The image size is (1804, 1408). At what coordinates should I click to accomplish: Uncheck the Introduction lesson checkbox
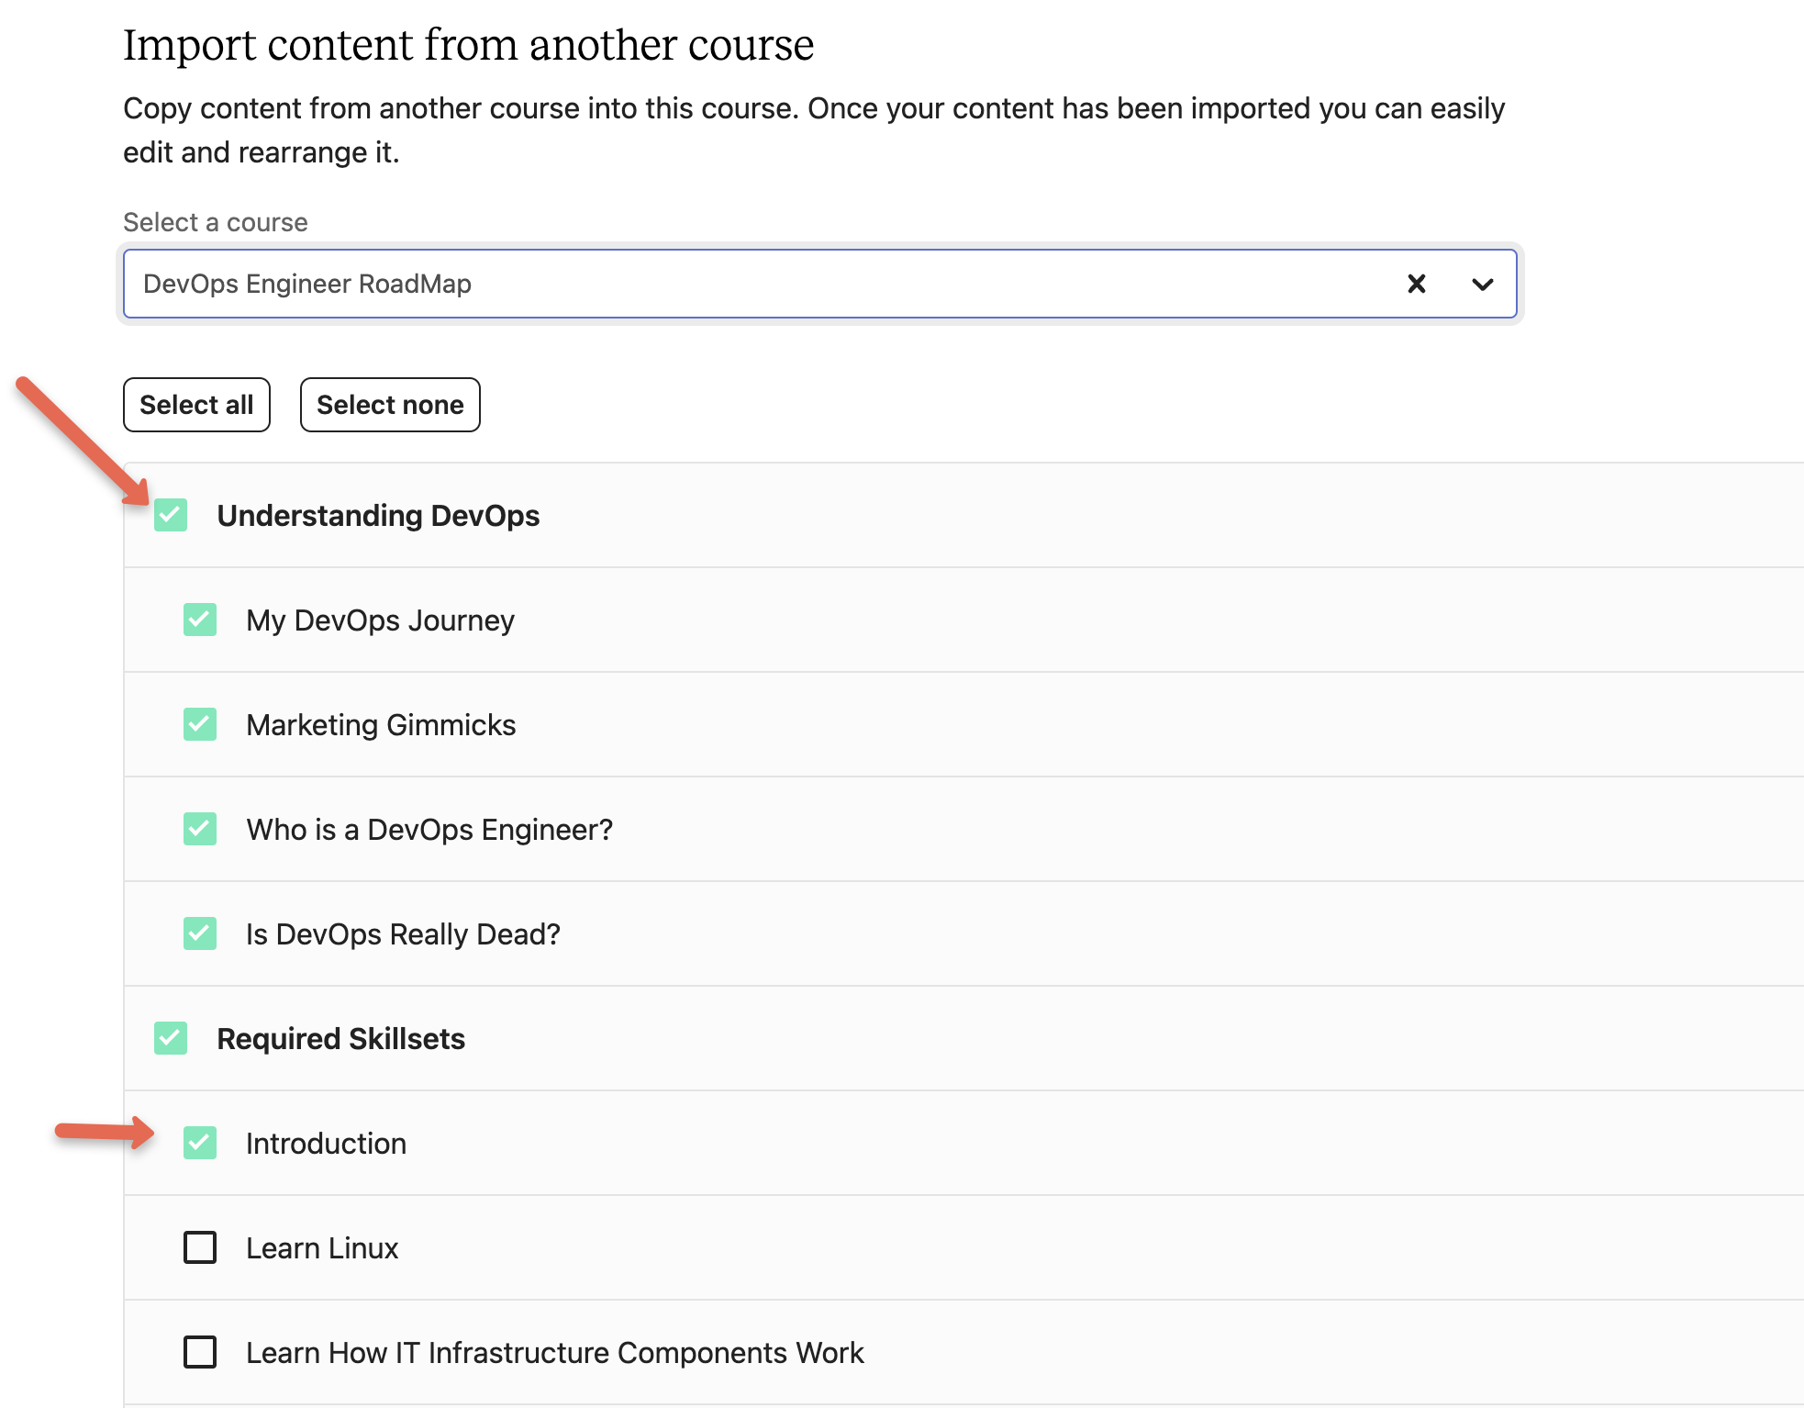point(200,1143)
